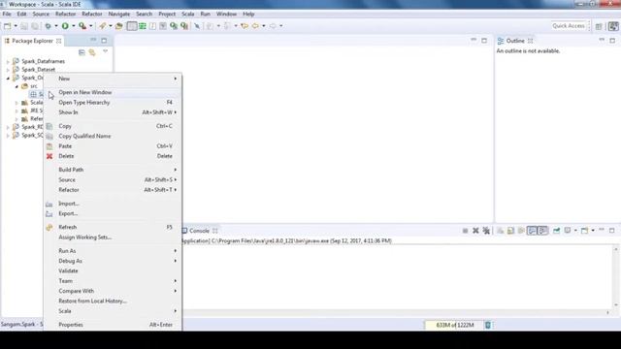Click the Pin Console icon
The height and width of the screenshot is (349, 621).
[x=556, y=231]
